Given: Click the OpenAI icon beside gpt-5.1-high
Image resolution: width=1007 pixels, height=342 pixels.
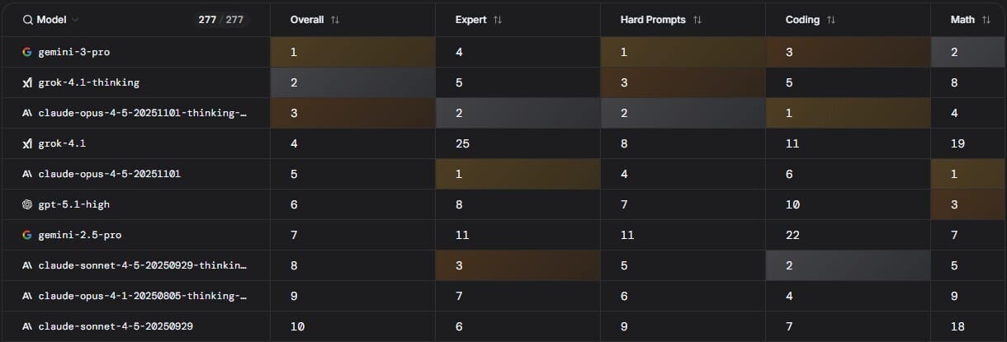Looking at the screenshot, I should (27, 204).
